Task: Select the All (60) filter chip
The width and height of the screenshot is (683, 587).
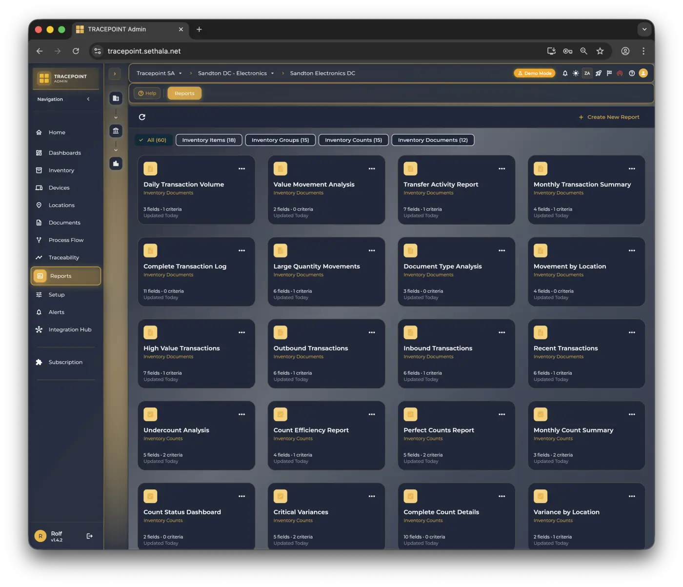Action: pos(153,140)
